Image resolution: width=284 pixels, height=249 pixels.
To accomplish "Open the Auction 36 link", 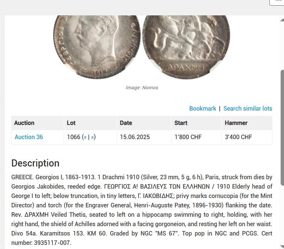I will [x=29, y=137].
